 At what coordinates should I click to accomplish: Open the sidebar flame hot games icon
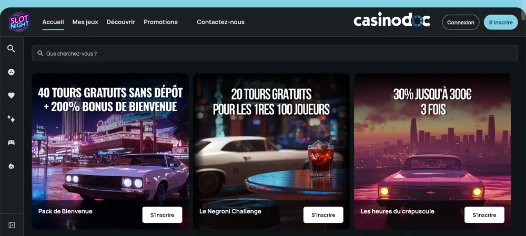pyautogui.click(x=12, y=166)
